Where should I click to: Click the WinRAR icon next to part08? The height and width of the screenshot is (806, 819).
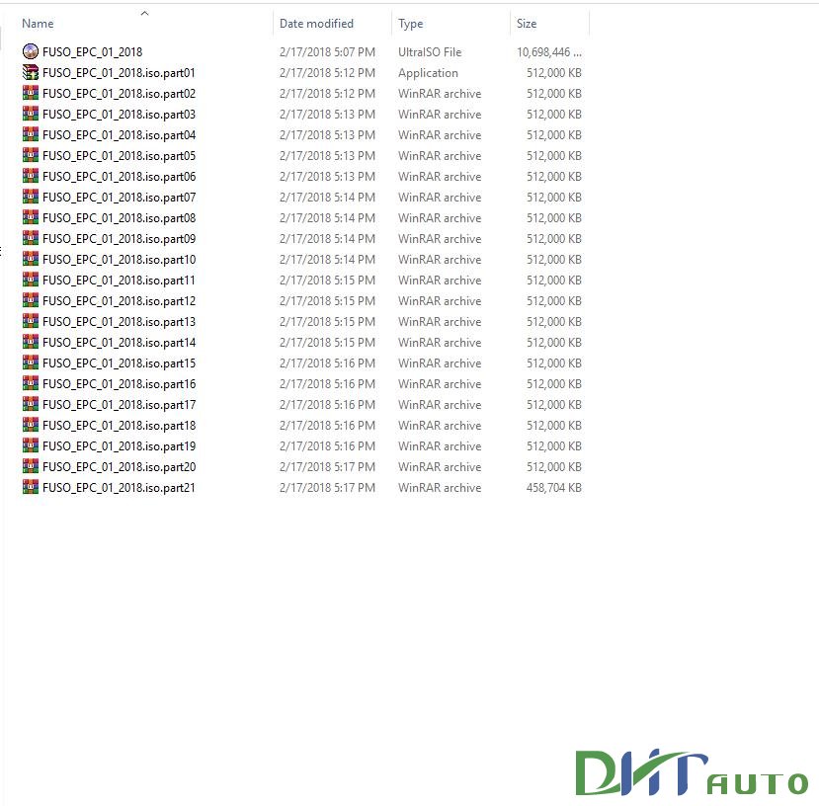[31, 217]
